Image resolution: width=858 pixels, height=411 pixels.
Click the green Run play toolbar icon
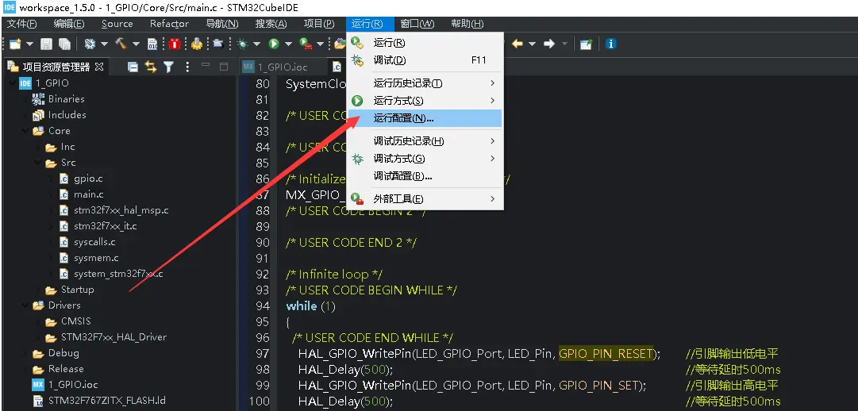pyautogui.click(x=274, y=44)
